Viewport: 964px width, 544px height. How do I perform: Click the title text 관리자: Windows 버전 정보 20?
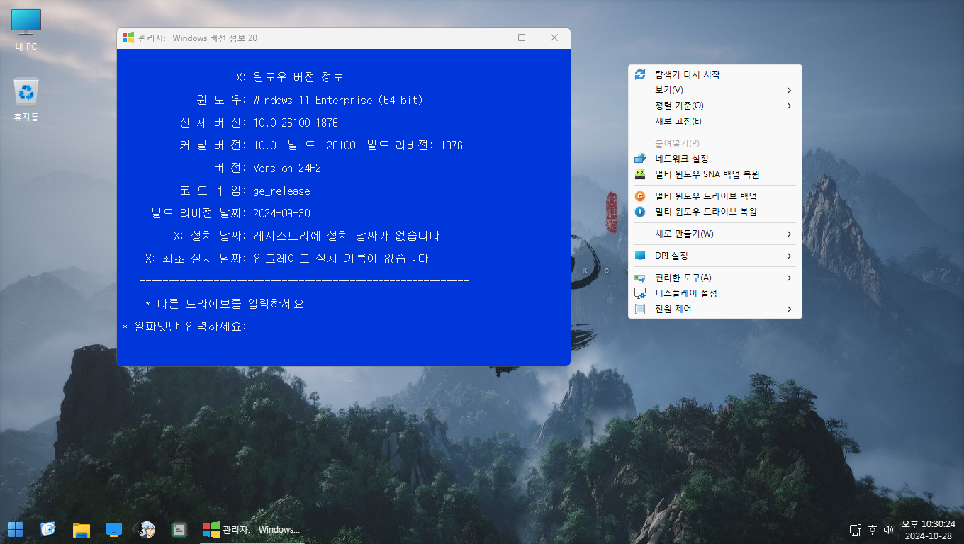pyautogui.click(x=198, y=38)
